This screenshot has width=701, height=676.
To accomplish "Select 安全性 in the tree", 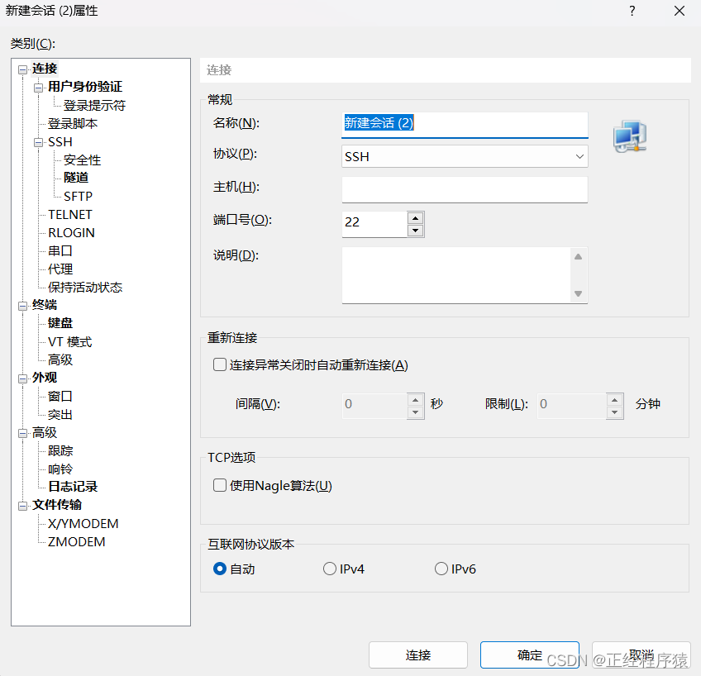I will click(x=83, y=160).
